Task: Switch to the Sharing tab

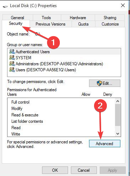Action: coord(110,18)
